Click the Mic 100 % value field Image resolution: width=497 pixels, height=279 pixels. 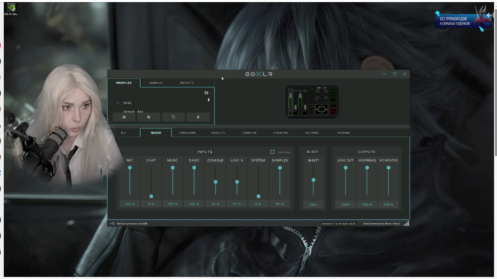coord(130,204)
